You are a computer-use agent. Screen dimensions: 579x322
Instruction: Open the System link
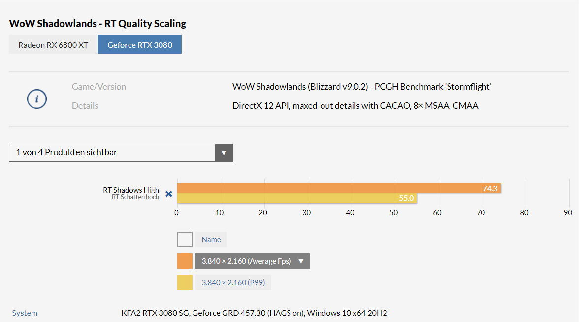pos(25,313)
